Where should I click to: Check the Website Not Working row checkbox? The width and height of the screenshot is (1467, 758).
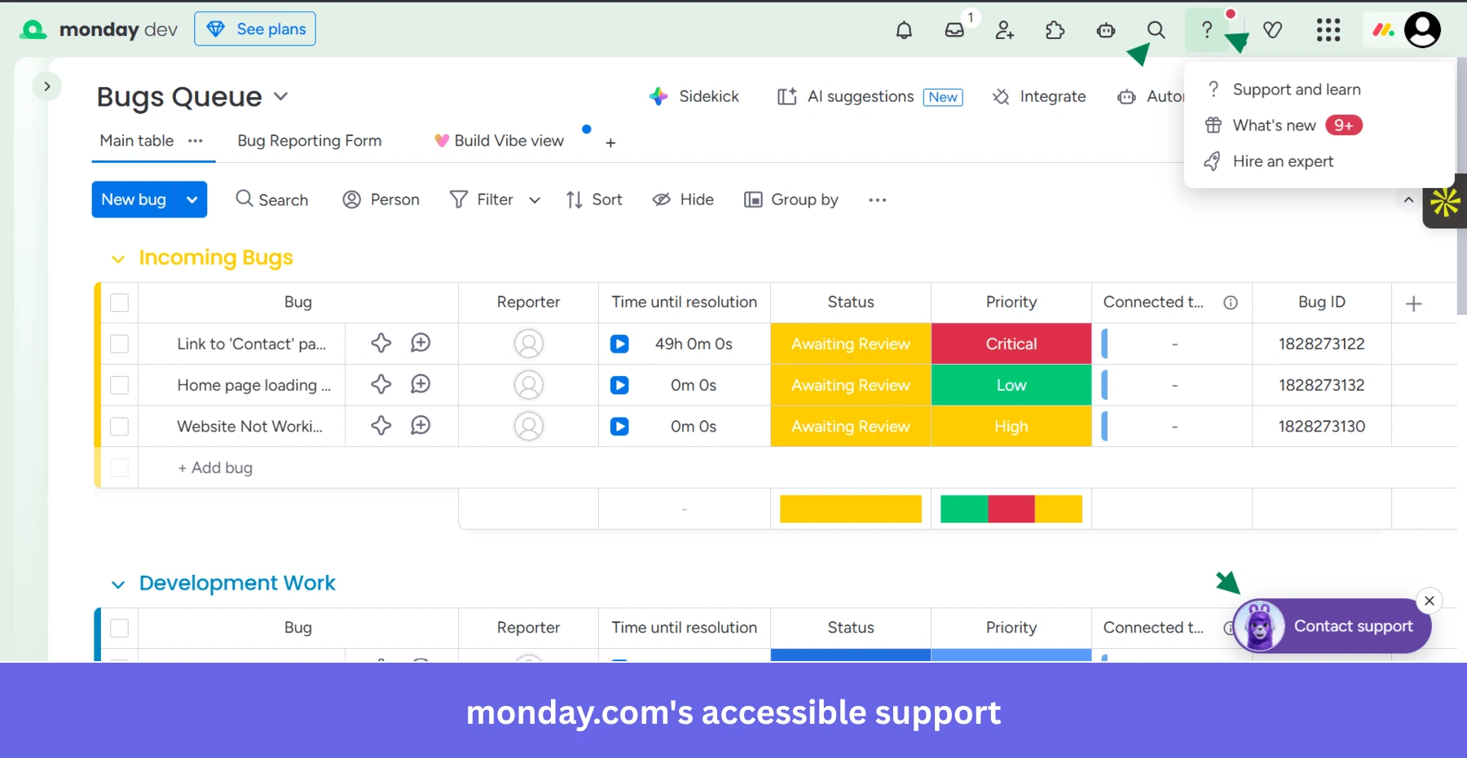[x=120, y=426]
